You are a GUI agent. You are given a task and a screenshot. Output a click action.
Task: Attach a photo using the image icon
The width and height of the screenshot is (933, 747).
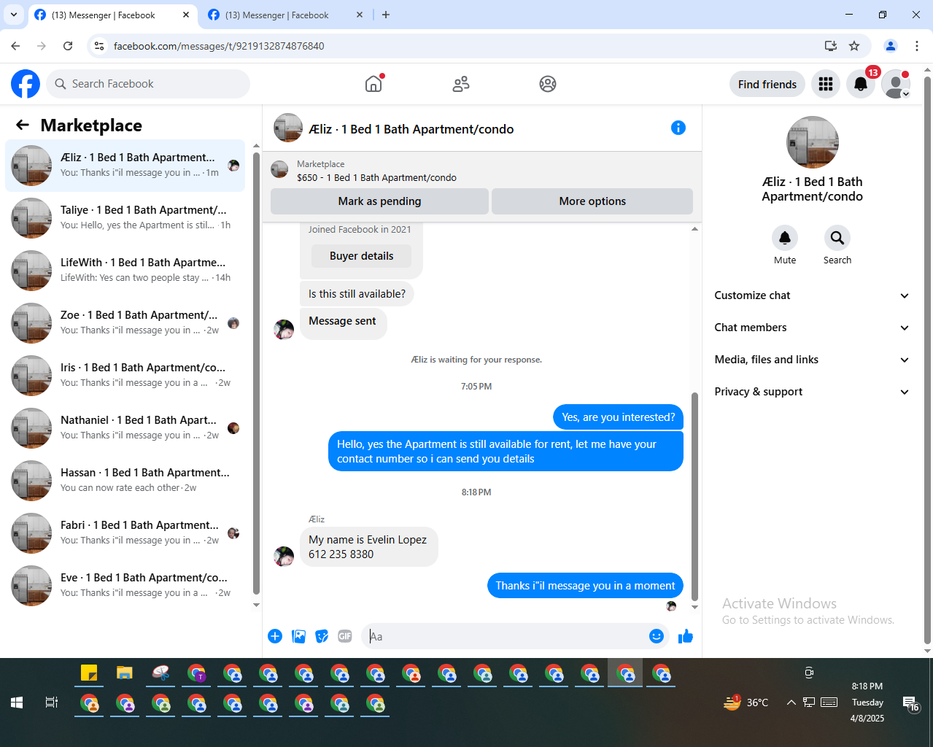point(298,636)
